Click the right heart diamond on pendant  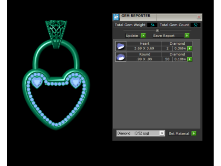pos(76,83)
